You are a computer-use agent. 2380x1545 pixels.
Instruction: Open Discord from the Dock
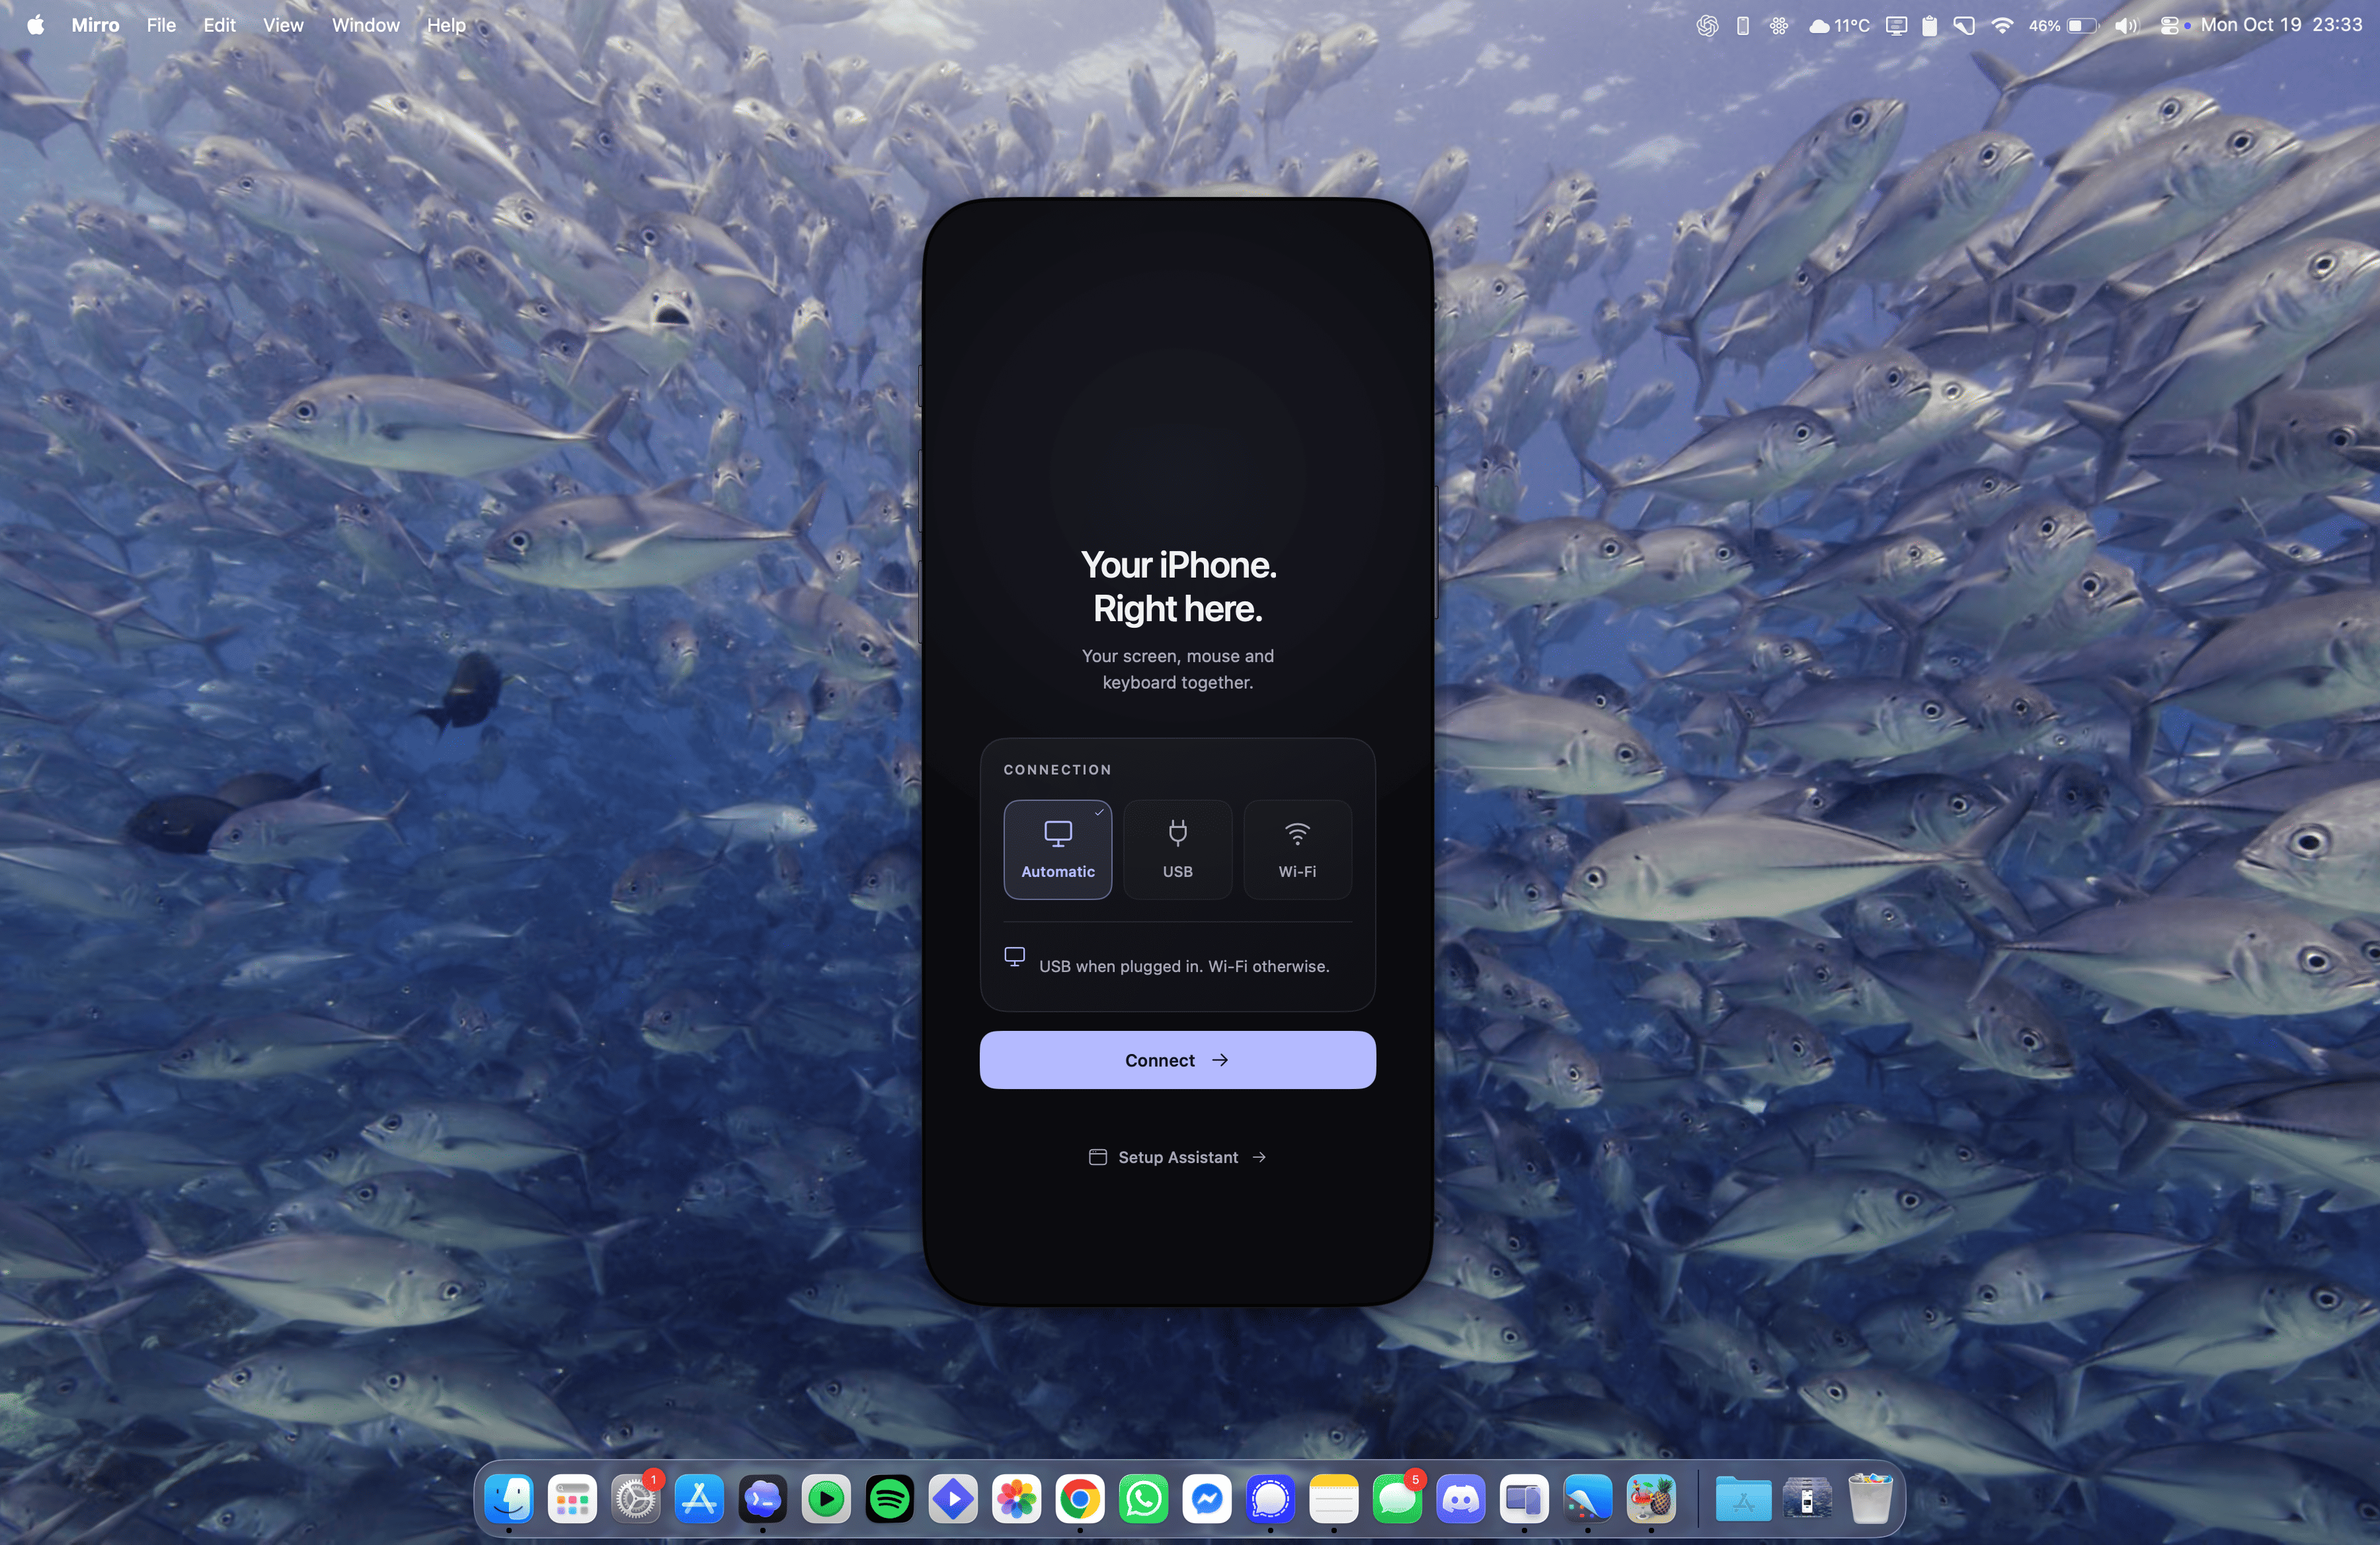click(x=1461, y=1498)
